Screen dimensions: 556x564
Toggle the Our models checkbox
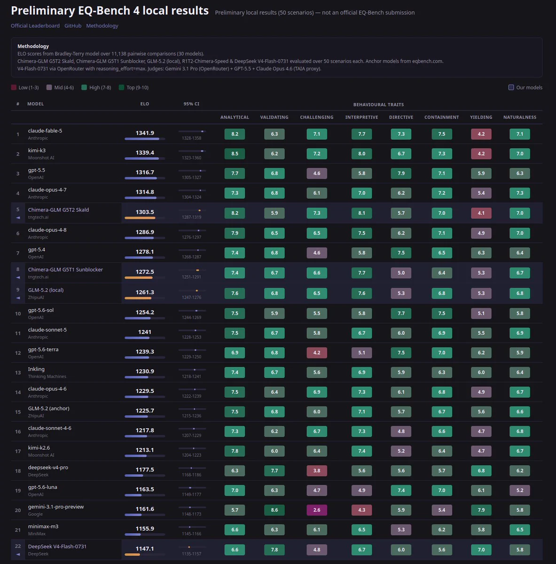tap(511, 87)
